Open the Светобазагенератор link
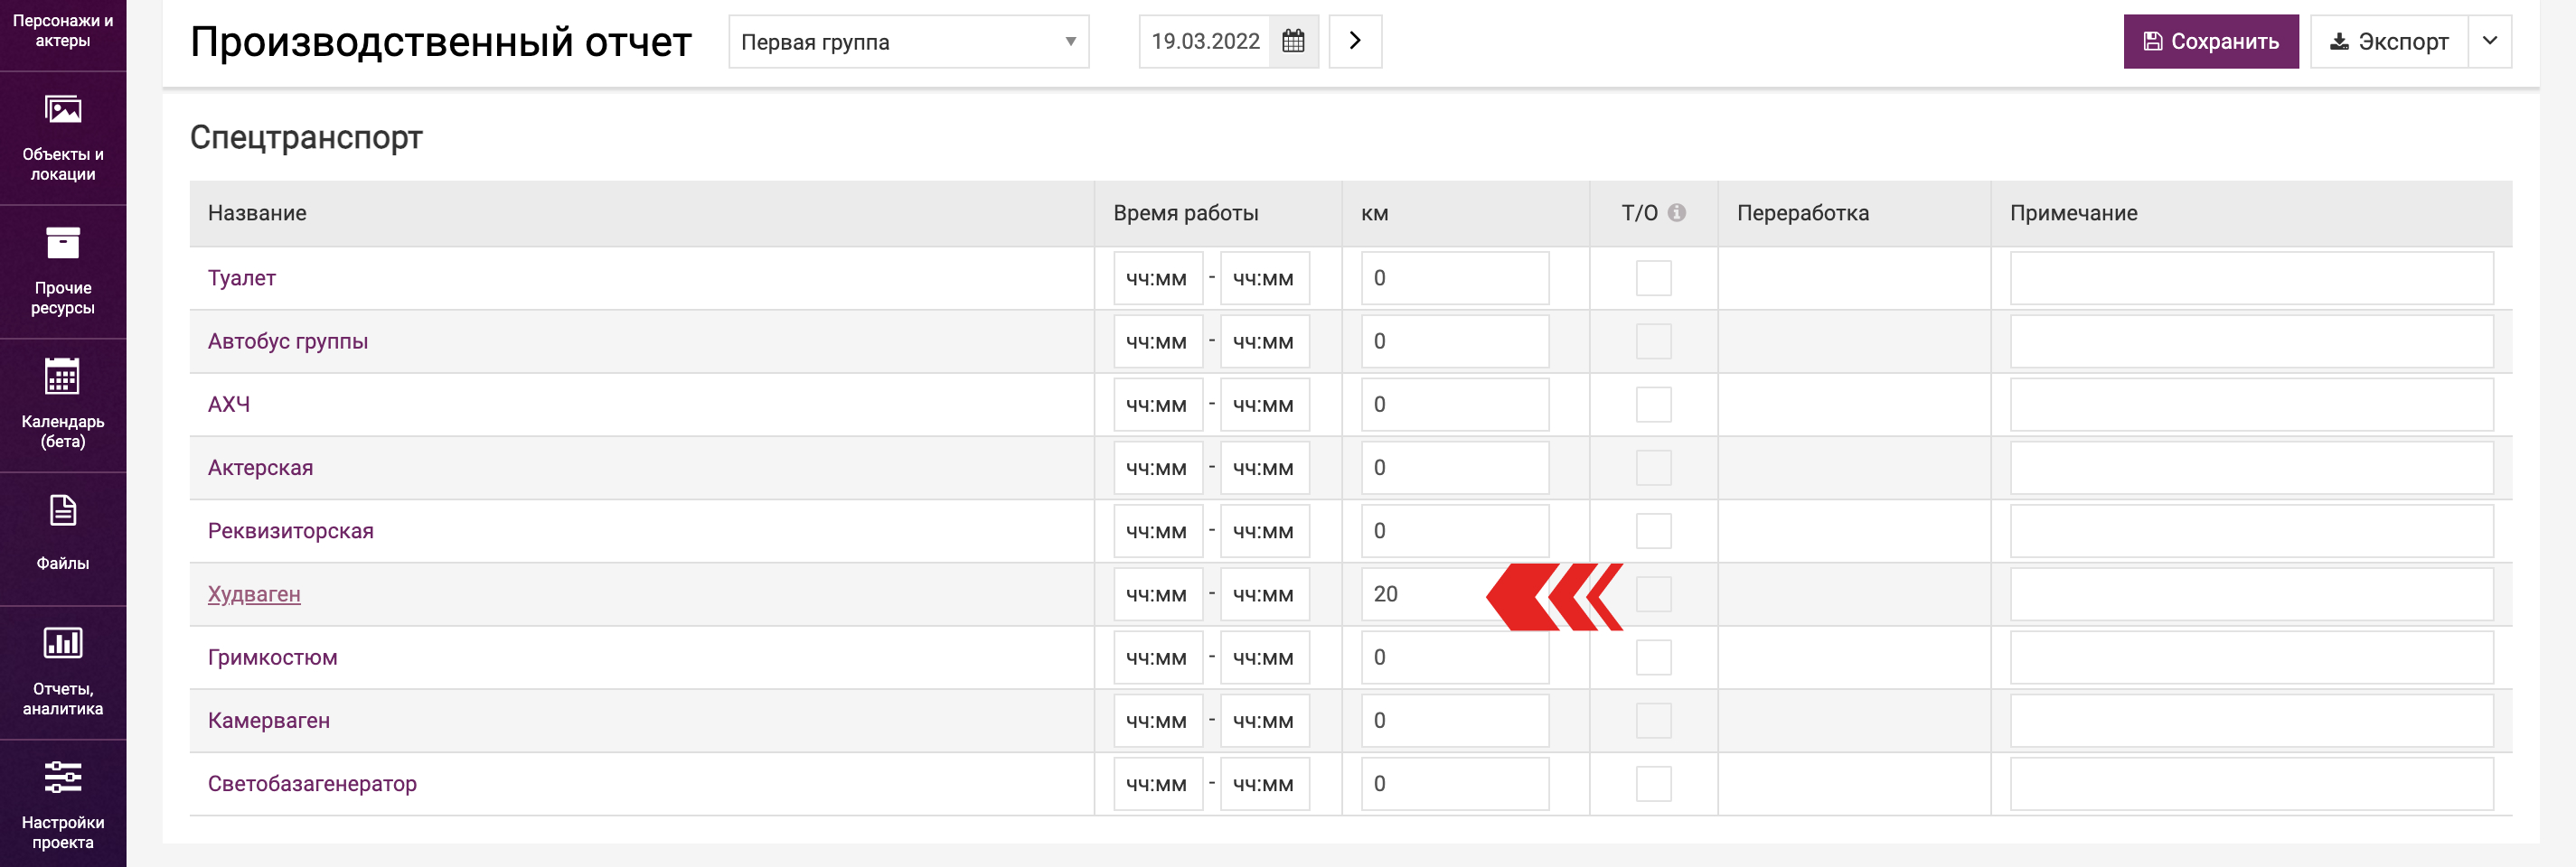This screenshot has height=867, width=2576. point(312,784)
